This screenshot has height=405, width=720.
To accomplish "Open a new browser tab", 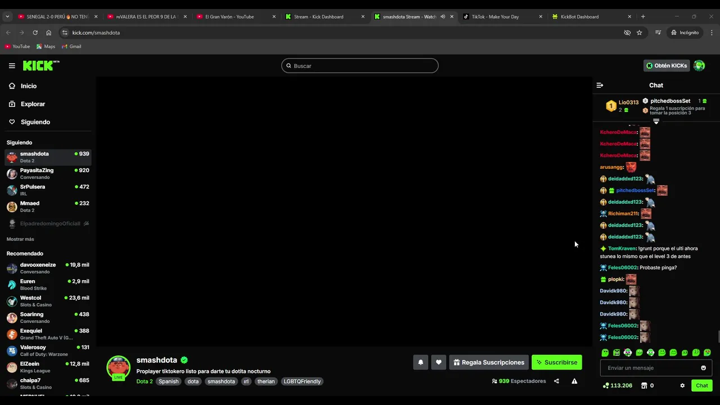I will (643, 17).
